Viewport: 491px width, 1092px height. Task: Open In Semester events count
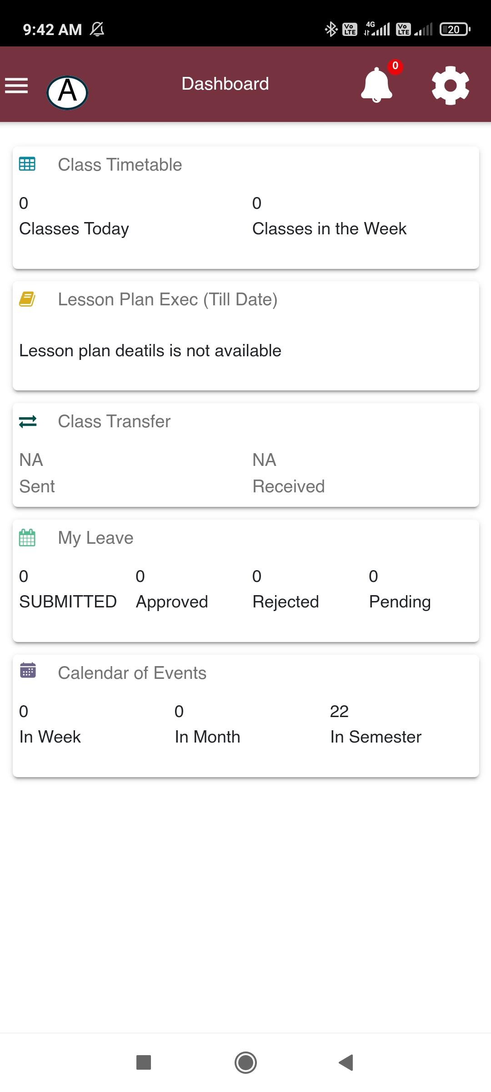click(376, 724)
